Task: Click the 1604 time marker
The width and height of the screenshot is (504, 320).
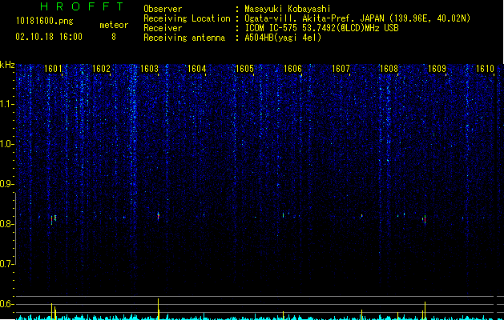Action: pos(197,69)
